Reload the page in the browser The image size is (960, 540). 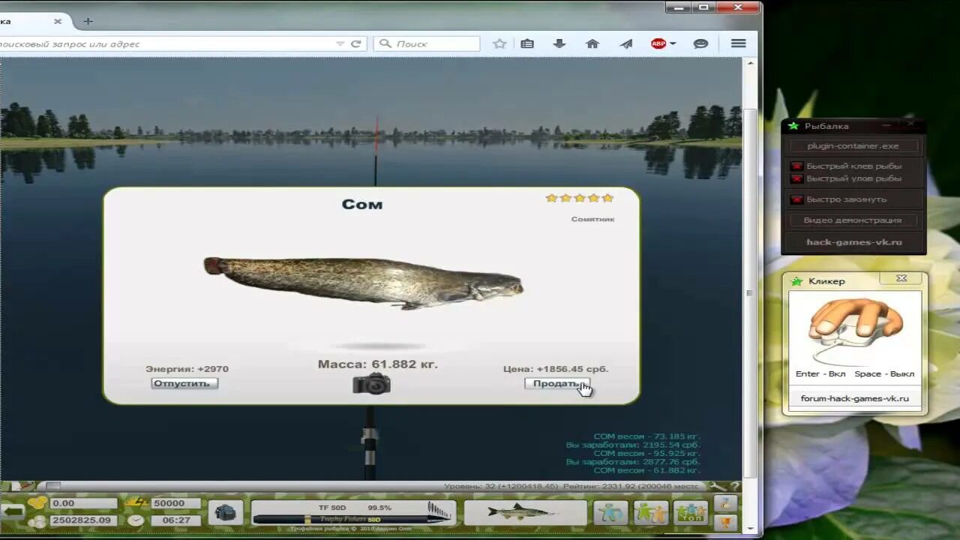[355, 44]
